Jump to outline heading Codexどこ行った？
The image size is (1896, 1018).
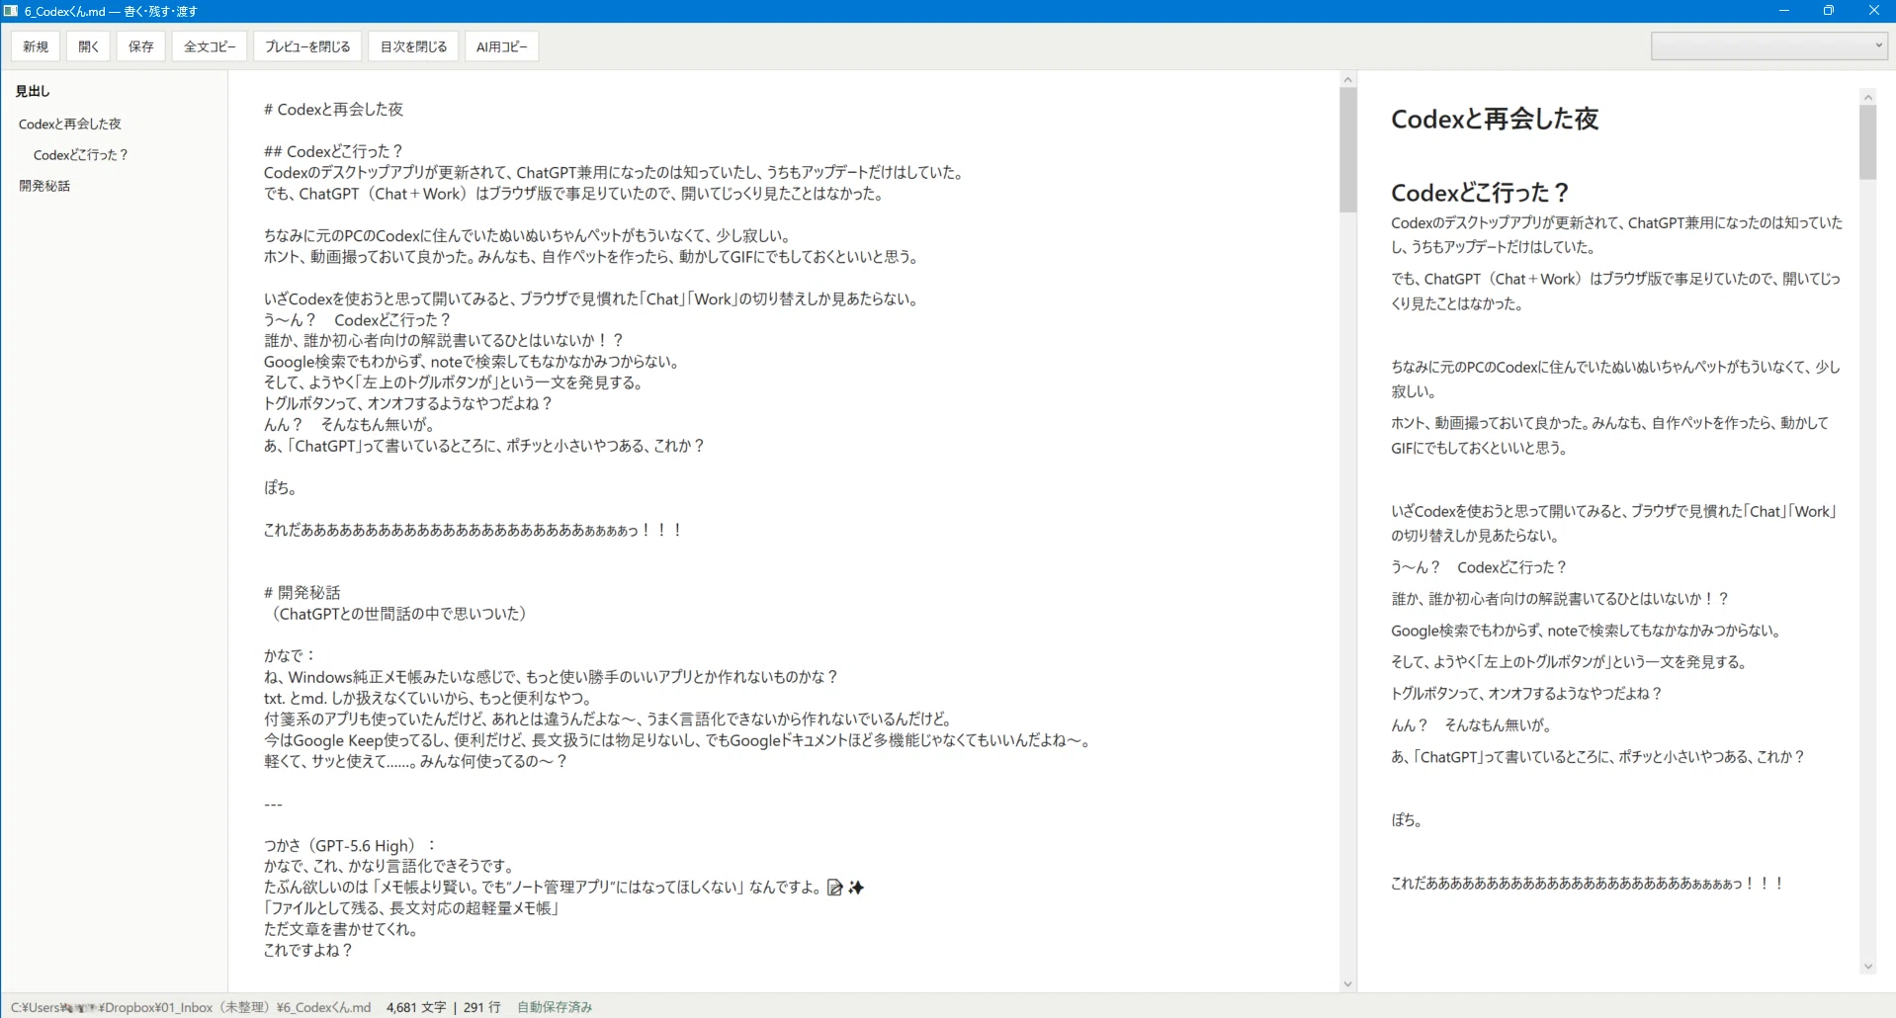pos(81,155)
